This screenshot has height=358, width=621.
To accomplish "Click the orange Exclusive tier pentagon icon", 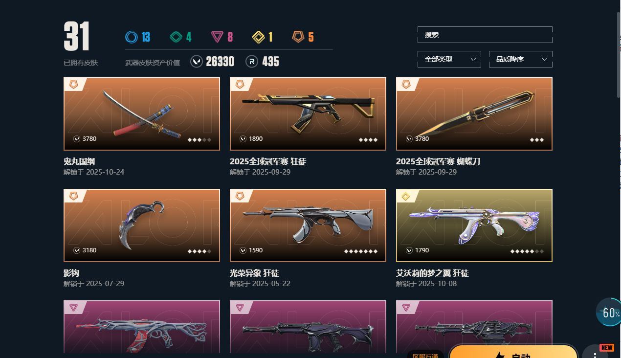I will (x=298, y=37).
